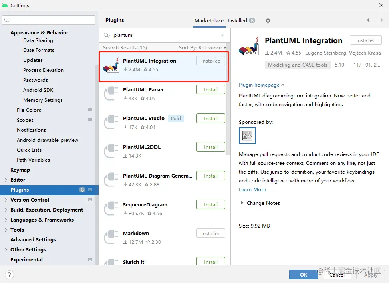Click the Modeling and CASE tools tag
The width and height of the screenshot is (389, 283).
298,65
